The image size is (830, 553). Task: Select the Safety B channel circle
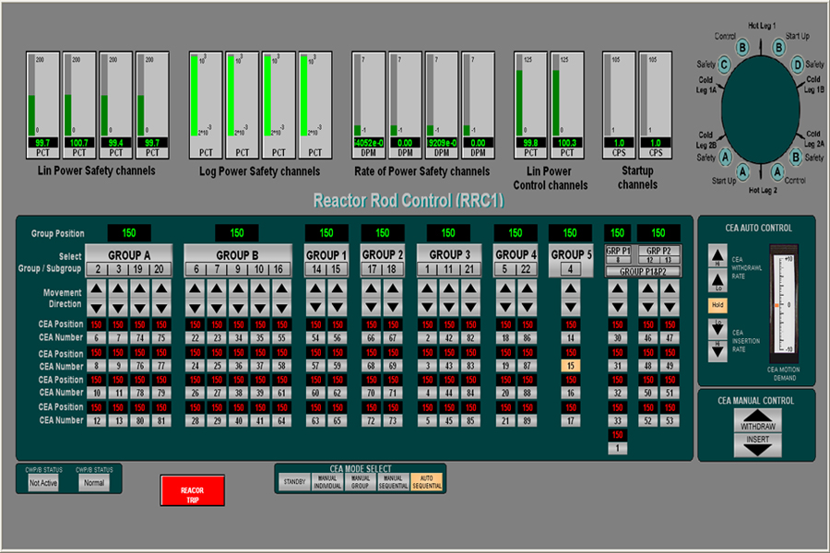tap(796, 158)
